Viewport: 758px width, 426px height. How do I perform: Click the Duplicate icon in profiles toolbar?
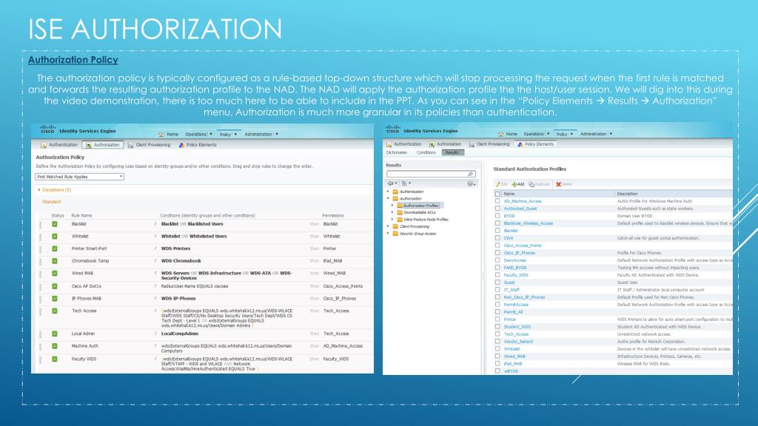(x=531, y=184)
